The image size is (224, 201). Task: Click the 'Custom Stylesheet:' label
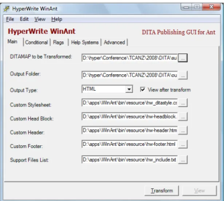(x=31, y=105)
